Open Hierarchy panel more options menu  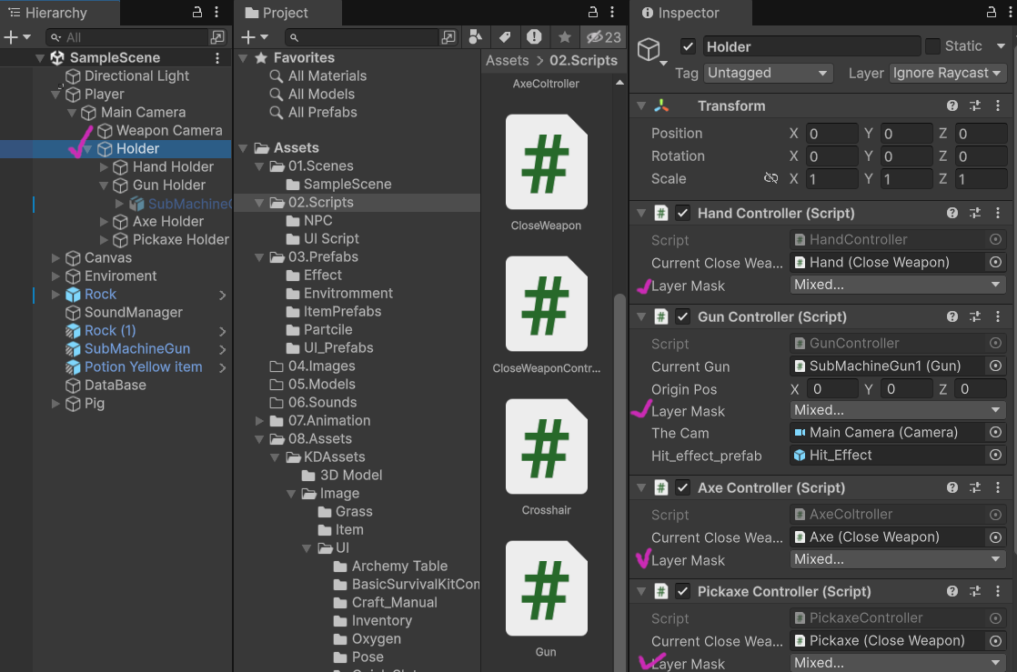click(216, 13)
